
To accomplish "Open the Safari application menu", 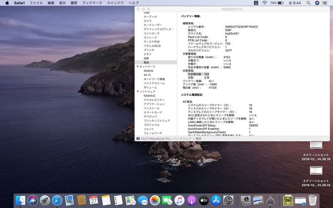I will (x=19, y=3).
